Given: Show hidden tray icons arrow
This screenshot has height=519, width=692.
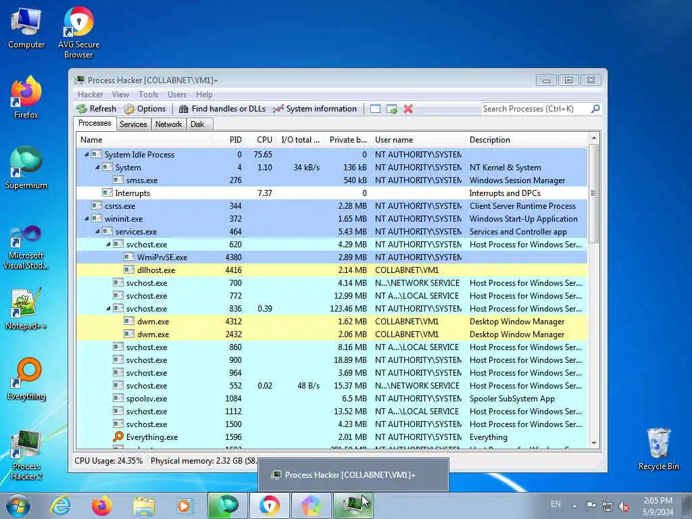Looking at the screenshot, I should (574, 506).
